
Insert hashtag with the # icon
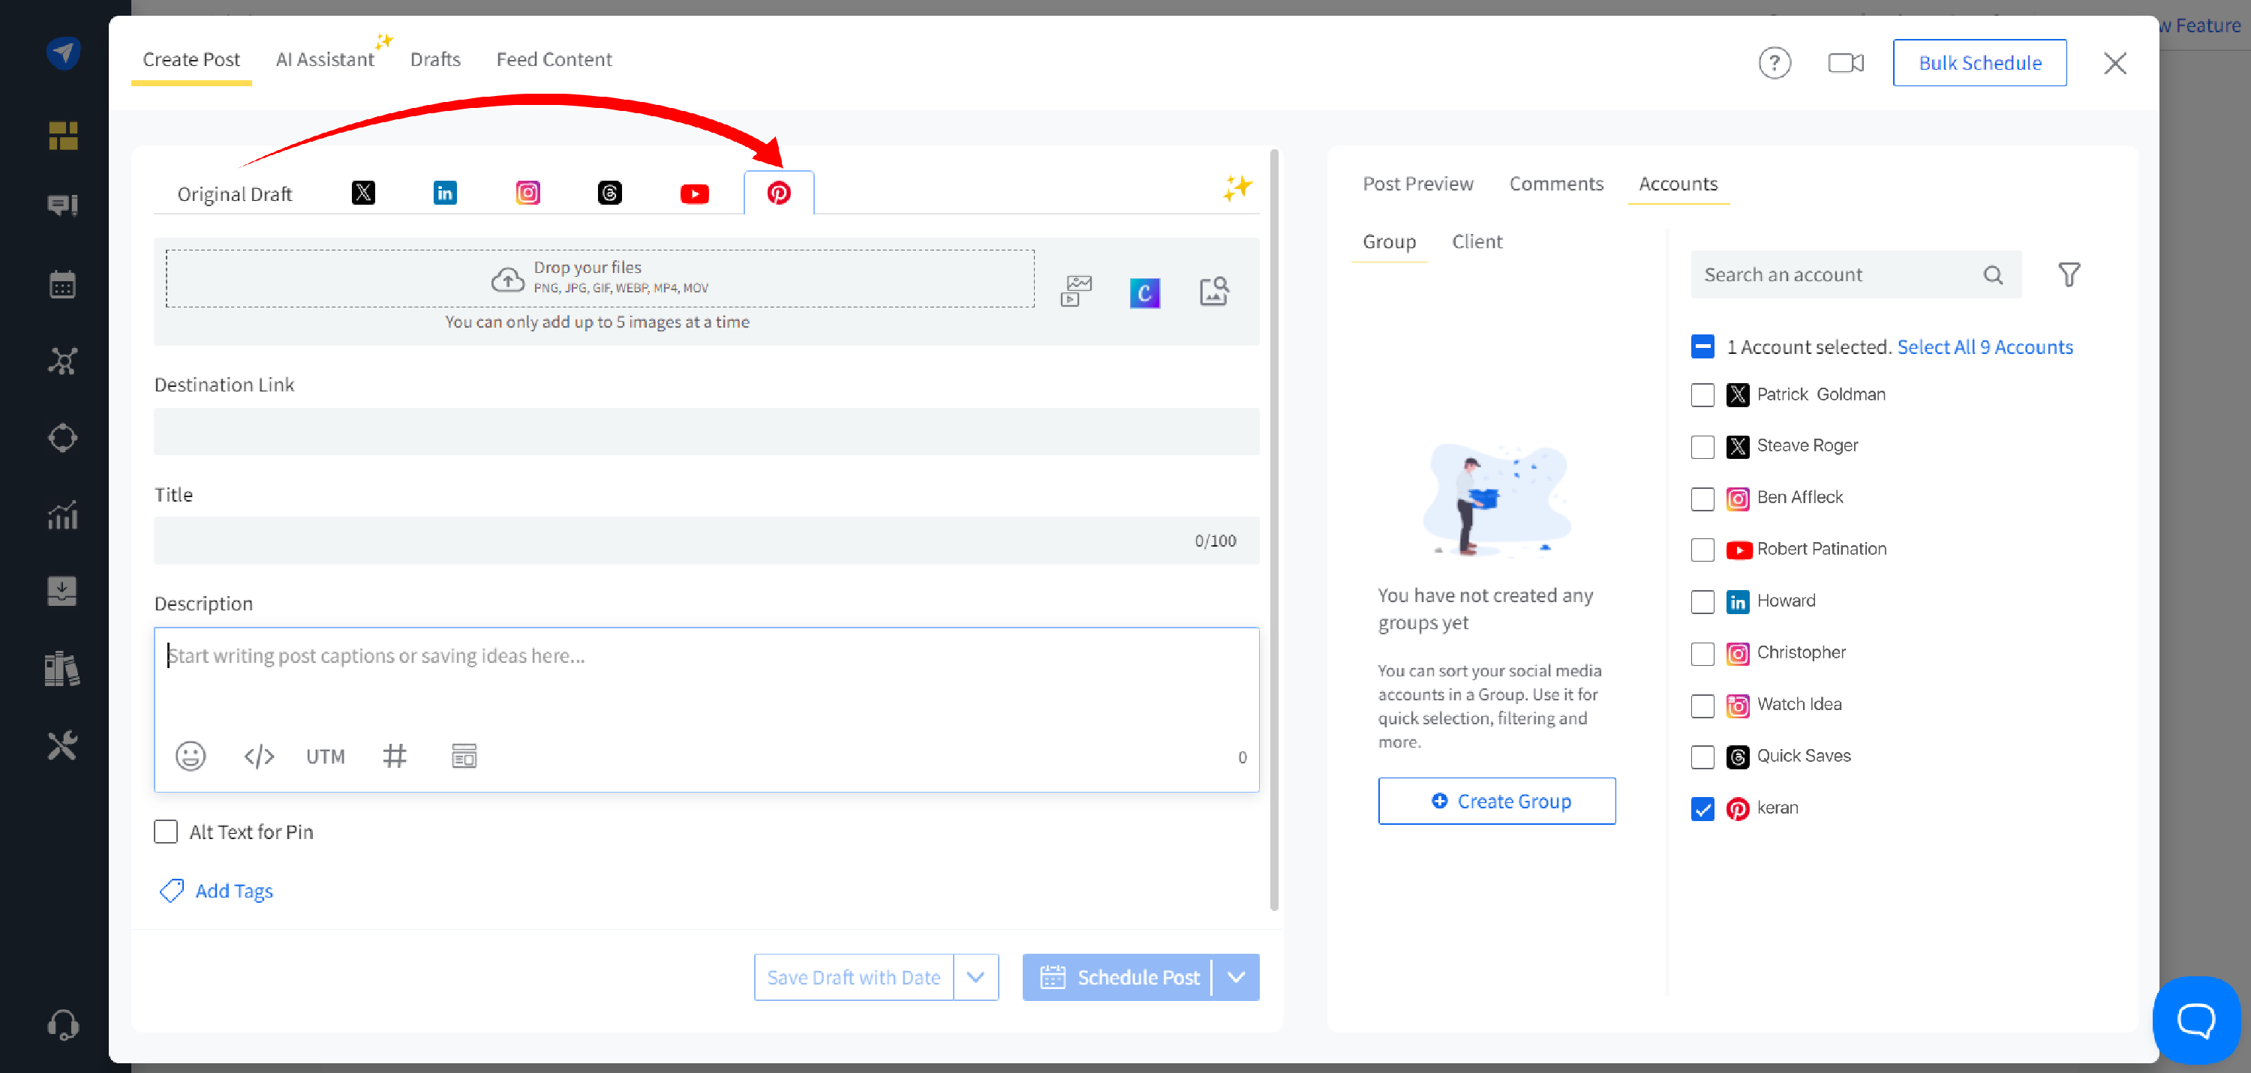click(x=394, y=756)
